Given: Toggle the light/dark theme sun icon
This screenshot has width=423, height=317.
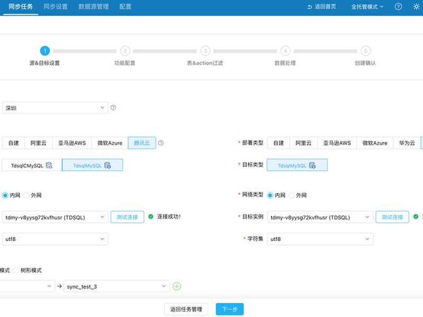Looking at the screenshot, I should click(417, 7).
